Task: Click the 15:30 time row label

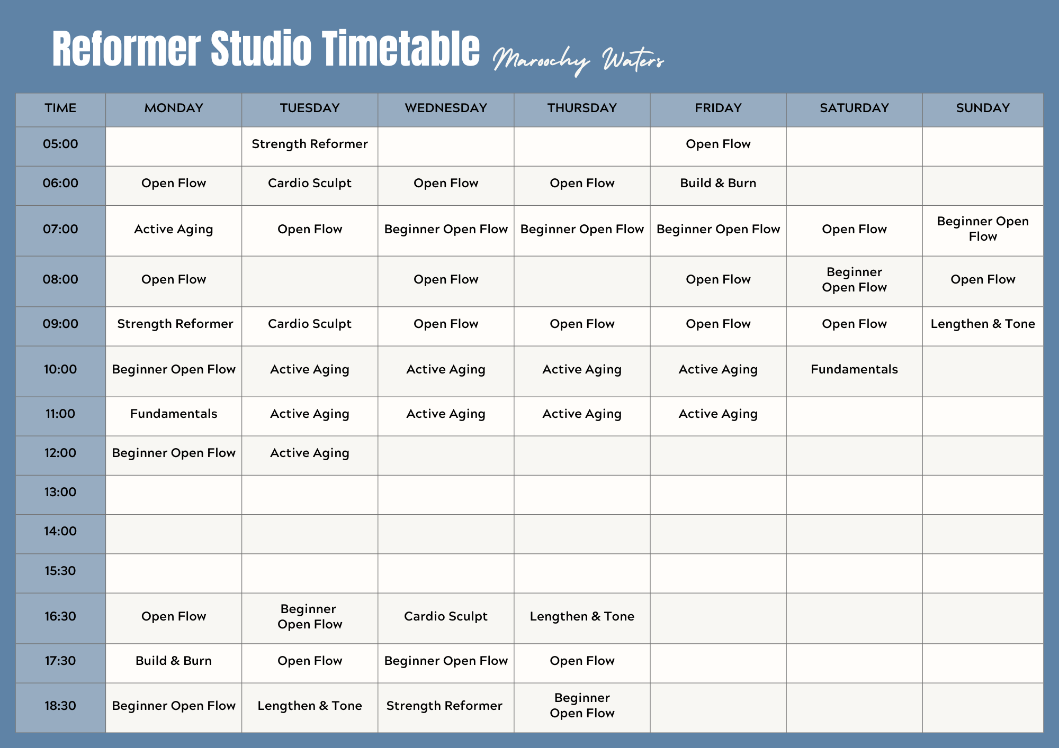Action: coord(60,571)
